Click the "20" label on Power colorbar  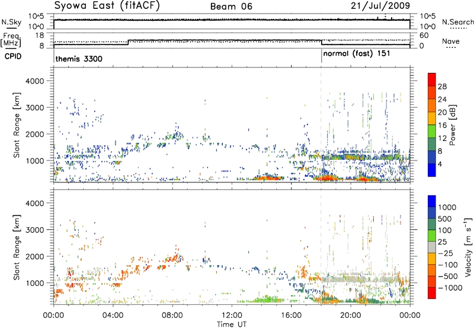[x=442, y=112]
